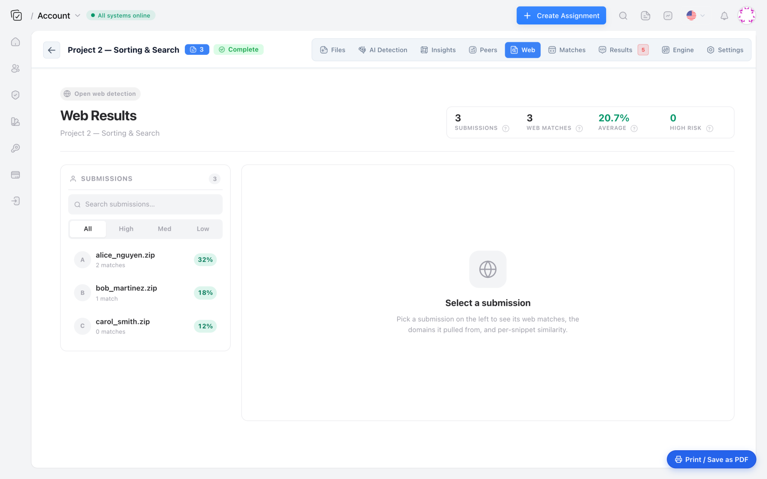Switch to the AI Detection tab
The height and width of the screenshot is (479, 767).
(x=383, y=50)
